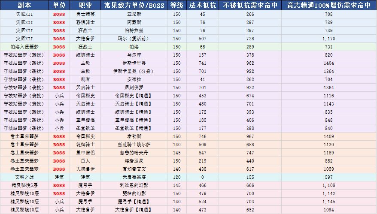Select the 勇士精英 class cell
Screen dimensions: 377x214
click(85, 15)
